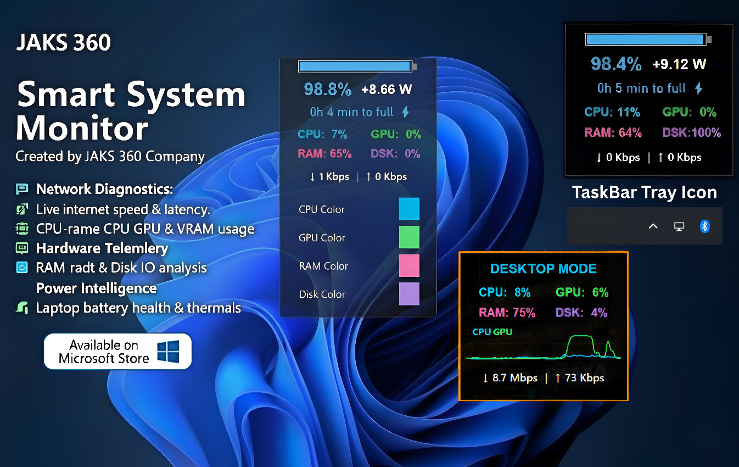Screen dimensions: 739x467
Task: Click the battery bar in the top-right widget
Action: [648, 40]
